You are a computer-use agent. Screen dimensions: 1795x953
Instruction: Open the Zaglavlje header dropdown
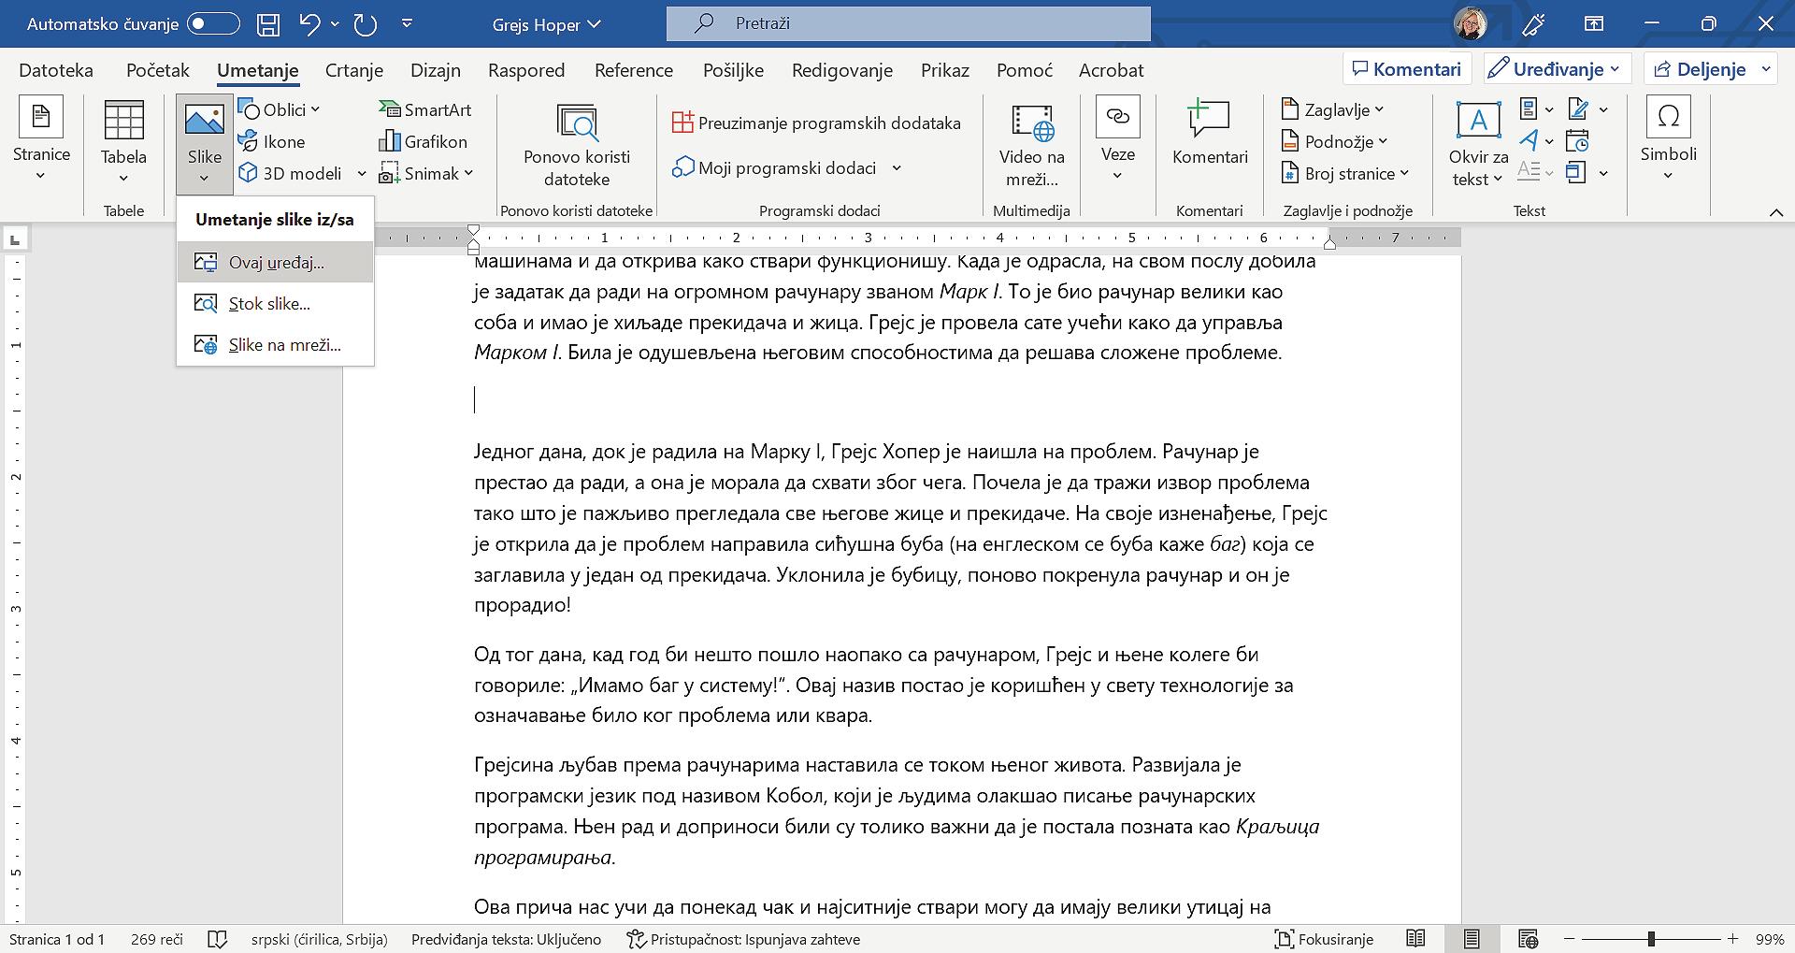point(1332,109)
